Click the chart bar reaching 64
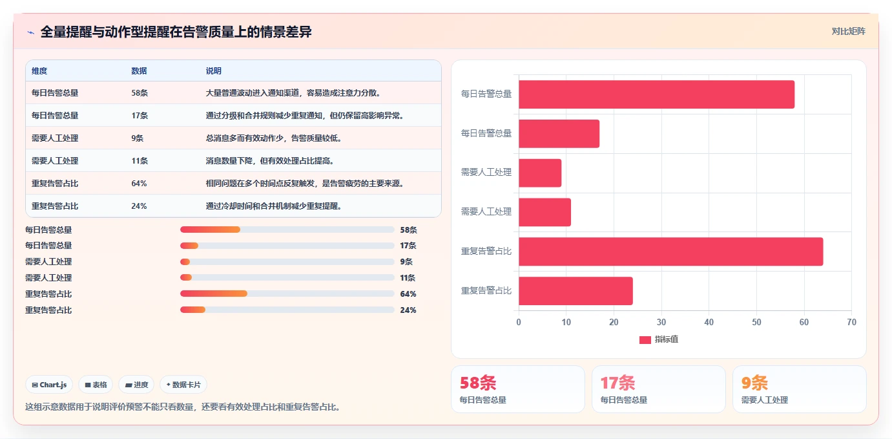Viewport: 892px width, 439px height. click(x=670, y=252)
